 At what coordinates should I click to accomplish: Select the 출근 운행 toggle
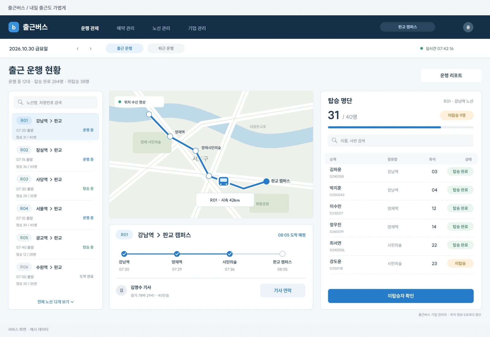124,48
